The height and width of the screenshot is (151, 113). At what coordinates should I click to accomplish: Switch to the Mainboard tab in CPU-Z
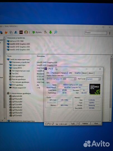click(x=56, y=73)
